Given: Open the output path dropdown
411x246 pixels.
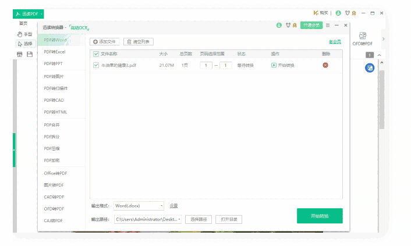Looking at the screenshot, I should (148, 219).
